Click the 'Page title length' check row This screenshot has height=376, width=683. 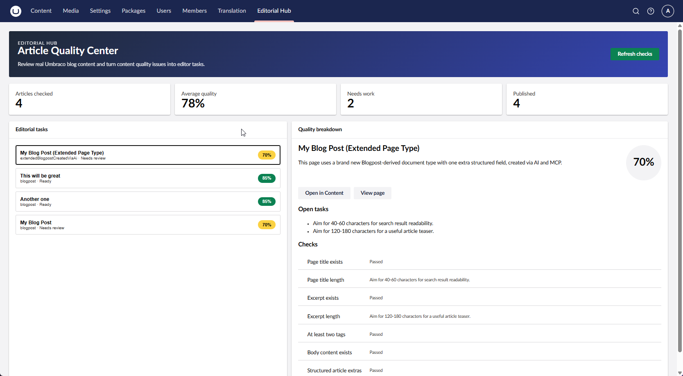pos(479,280)
